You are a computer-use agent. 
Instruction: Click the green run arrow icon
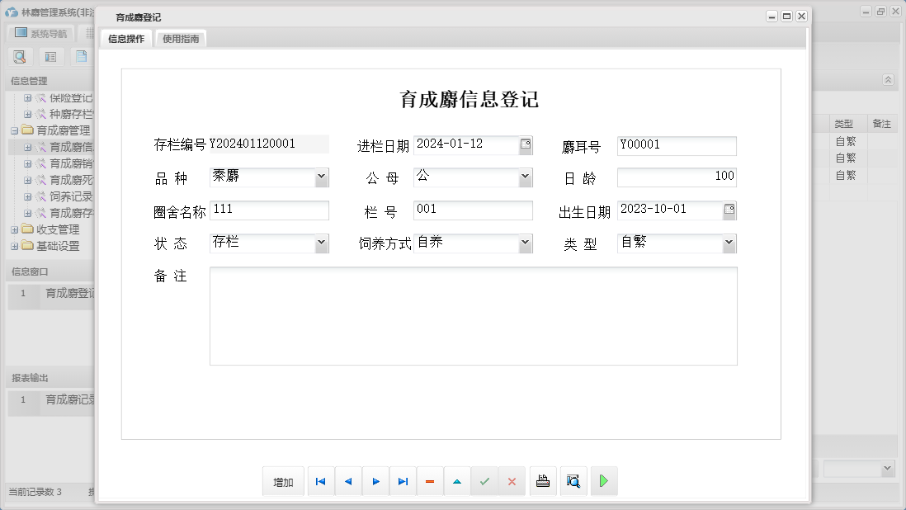604,480
